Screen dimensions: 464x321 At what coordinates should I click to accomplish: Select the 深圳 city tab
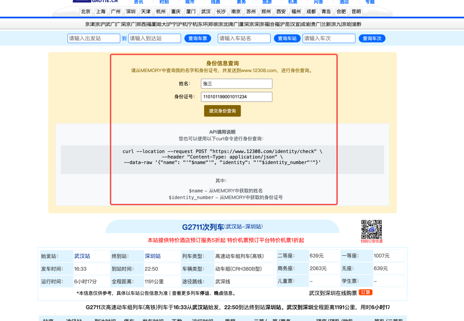coord(131,12)
